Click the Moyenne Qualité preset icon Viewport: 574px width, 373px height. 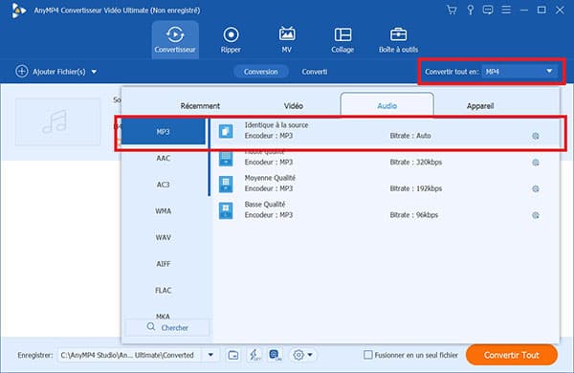tap(226, 184)
